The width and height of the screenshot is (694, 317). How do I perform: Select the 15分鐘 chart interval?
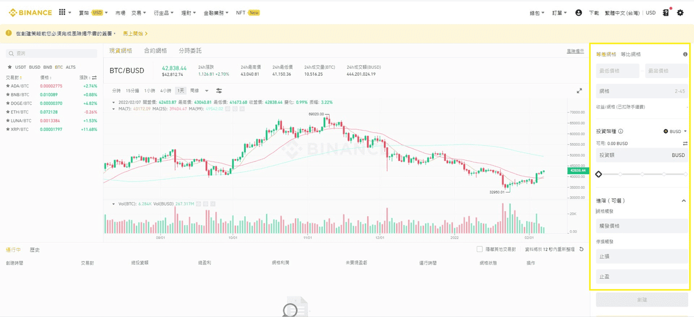click(x=132, y=91)
